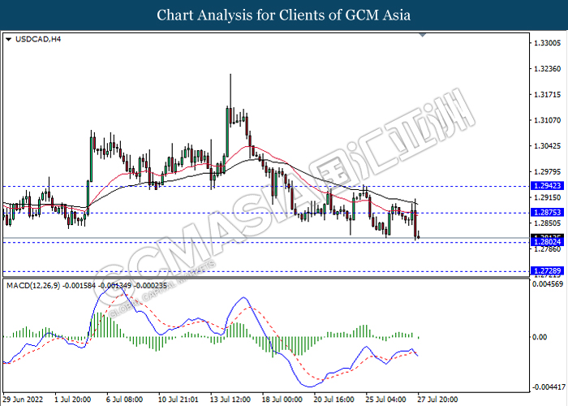568x406 pixels.
Task: Click the 1 Jul 20:00 time label
Action: tap(72, 400)
